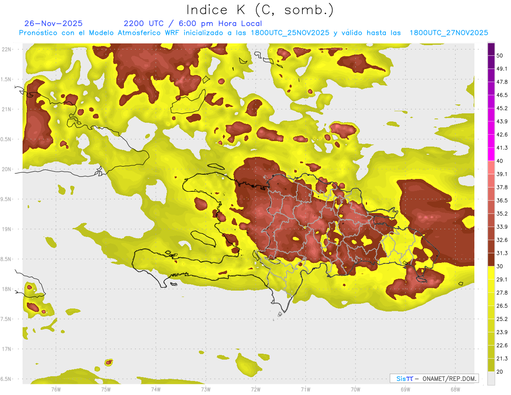
Task: Click the "30" color scale label
Action: pyautogui.click(x=500, y=266)
